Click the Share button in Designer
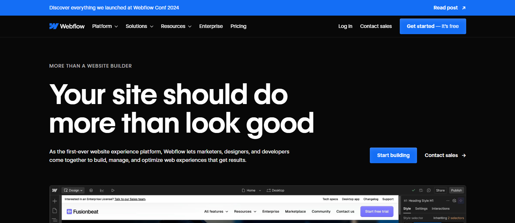Viewport: 515px width, 223px height. (x=440, y=190)
